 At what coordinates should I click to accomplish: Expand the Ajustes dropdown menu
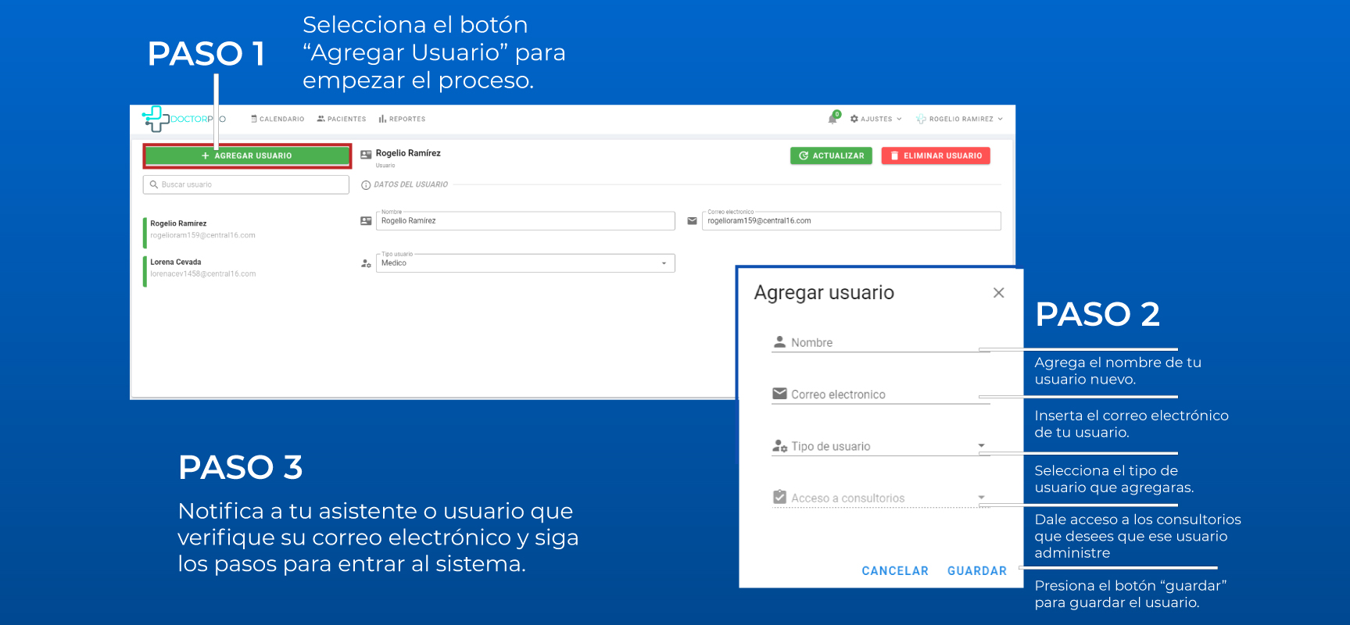coord(876,120)
